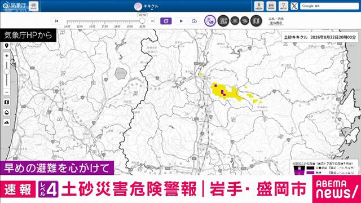Click the 浸水・洪水 重ね表示 link

(x=276, y=21)
